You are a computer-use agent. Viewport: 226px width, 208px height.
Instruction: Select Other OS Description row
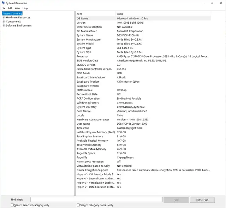pos(143,27)
